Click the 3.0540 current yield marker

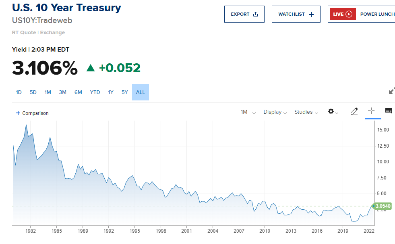pos(383,206)
